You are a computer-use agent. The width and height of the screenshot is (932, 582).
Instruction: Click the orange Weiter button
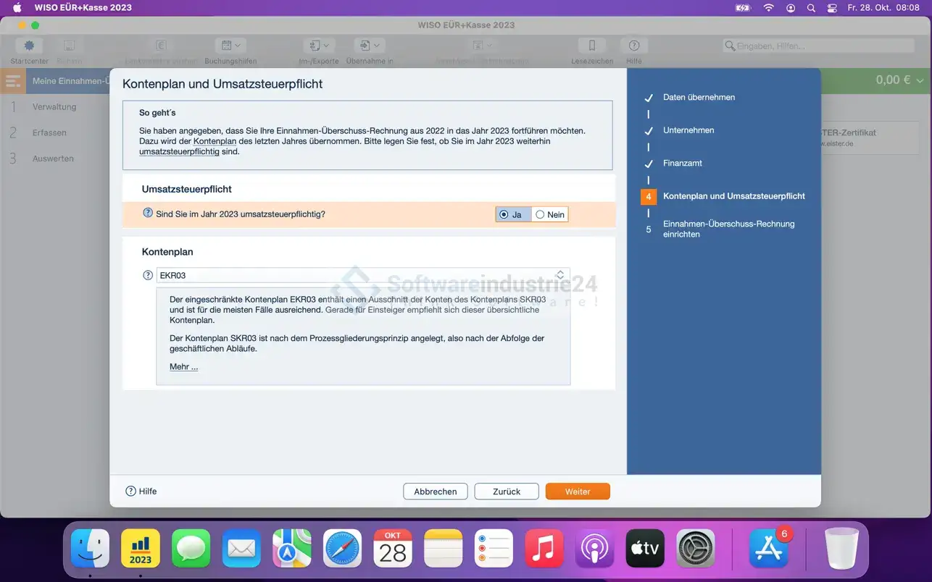577,492
